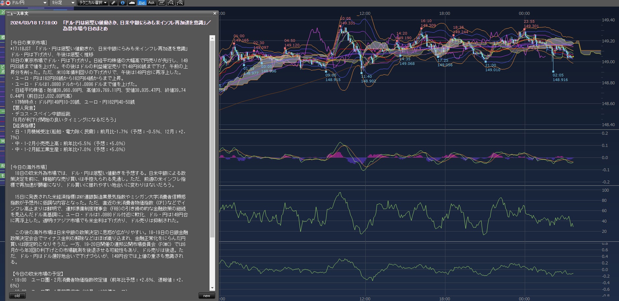Open the ドル/円 currency pair dropdown
The image size is (619, 301).
[45, 3]
